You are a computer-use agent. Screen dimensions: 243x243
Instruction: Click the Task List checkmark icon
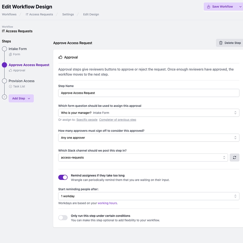pyautogui.click(x=11, y=87)
